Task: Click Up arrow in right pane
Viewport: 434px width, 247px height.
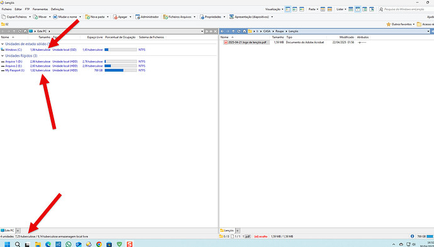Action: 233,31
